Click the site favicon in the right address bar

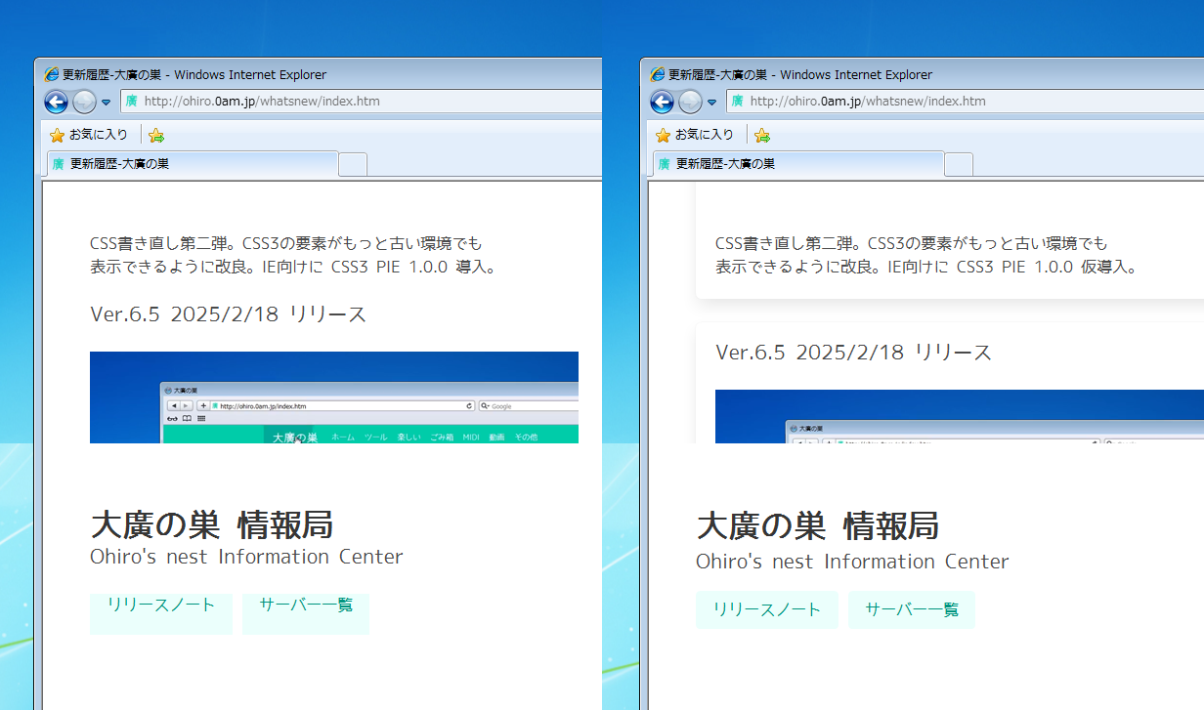(x=737, y=102)
